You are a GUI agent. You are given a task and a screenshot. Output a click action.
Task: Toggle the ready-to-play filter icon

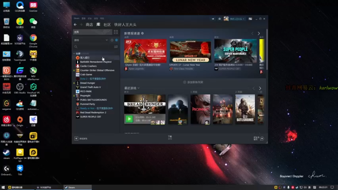coord(117,40)
